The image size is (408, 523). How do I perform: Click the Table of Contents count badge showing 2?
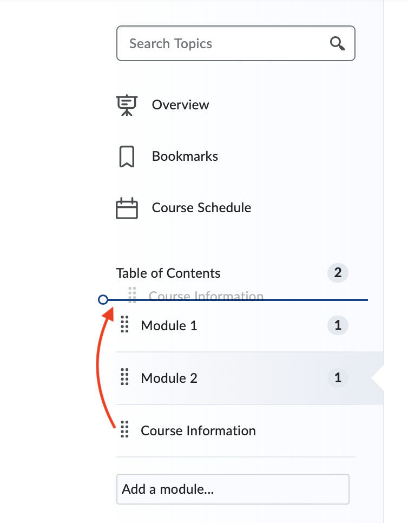pyautogui.click(x=338, y=273)
